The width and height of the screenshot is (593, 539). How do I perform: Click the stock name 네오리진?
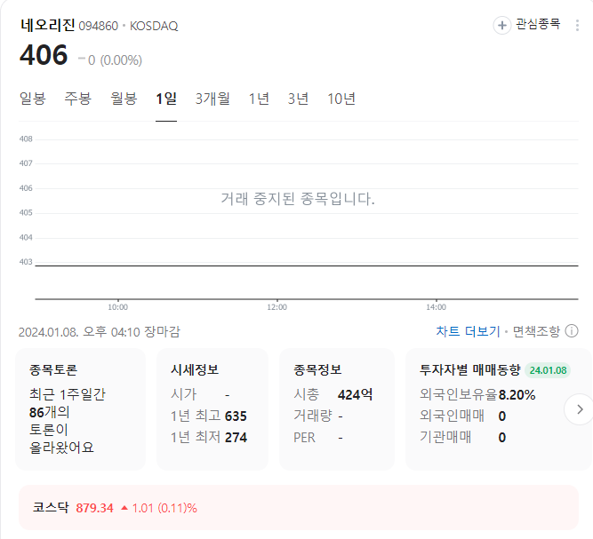(x=48, y=25)
